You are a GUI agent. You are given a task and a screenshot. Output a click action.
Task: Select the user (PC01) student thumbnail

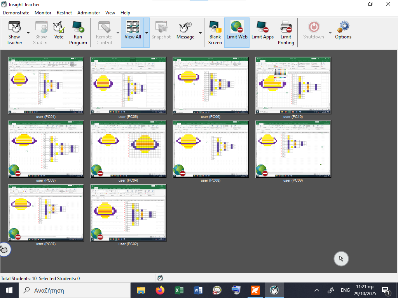click(x=46, y=85)
